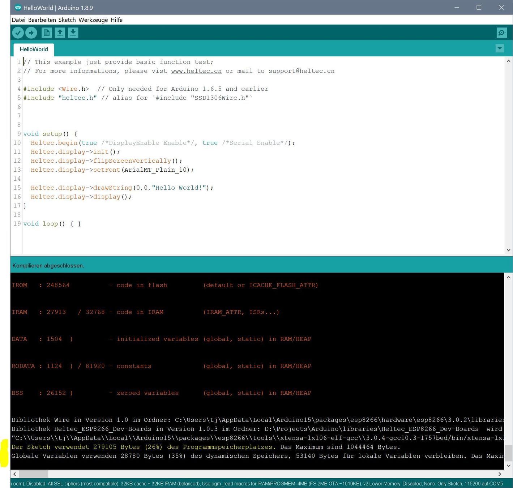Click the 'Heltec.begin' code line

point(163,143)
